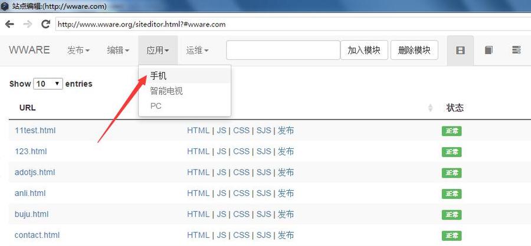The height and width of the screenshot is (246, 531).
Task: Click CSS link in 11test.html row
Action: click(241, 131)
